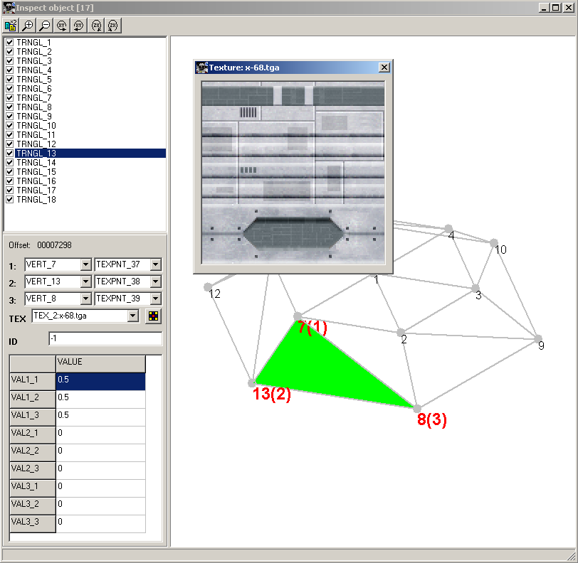Select TRNGL_15 in the triangle list
The height and width of the screenshot is (563, 578).
click(x=36, y=172)
